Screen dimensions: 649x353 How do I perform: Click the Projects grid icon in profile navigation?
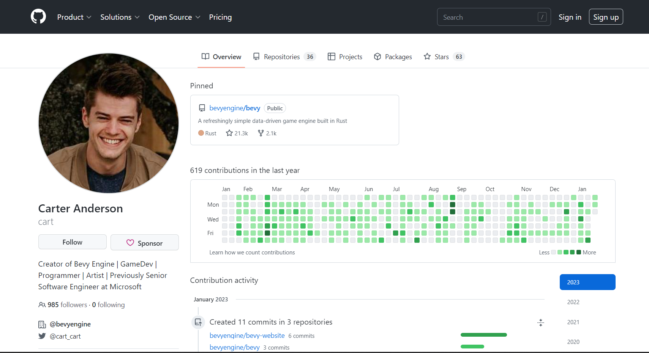point(331,56)
